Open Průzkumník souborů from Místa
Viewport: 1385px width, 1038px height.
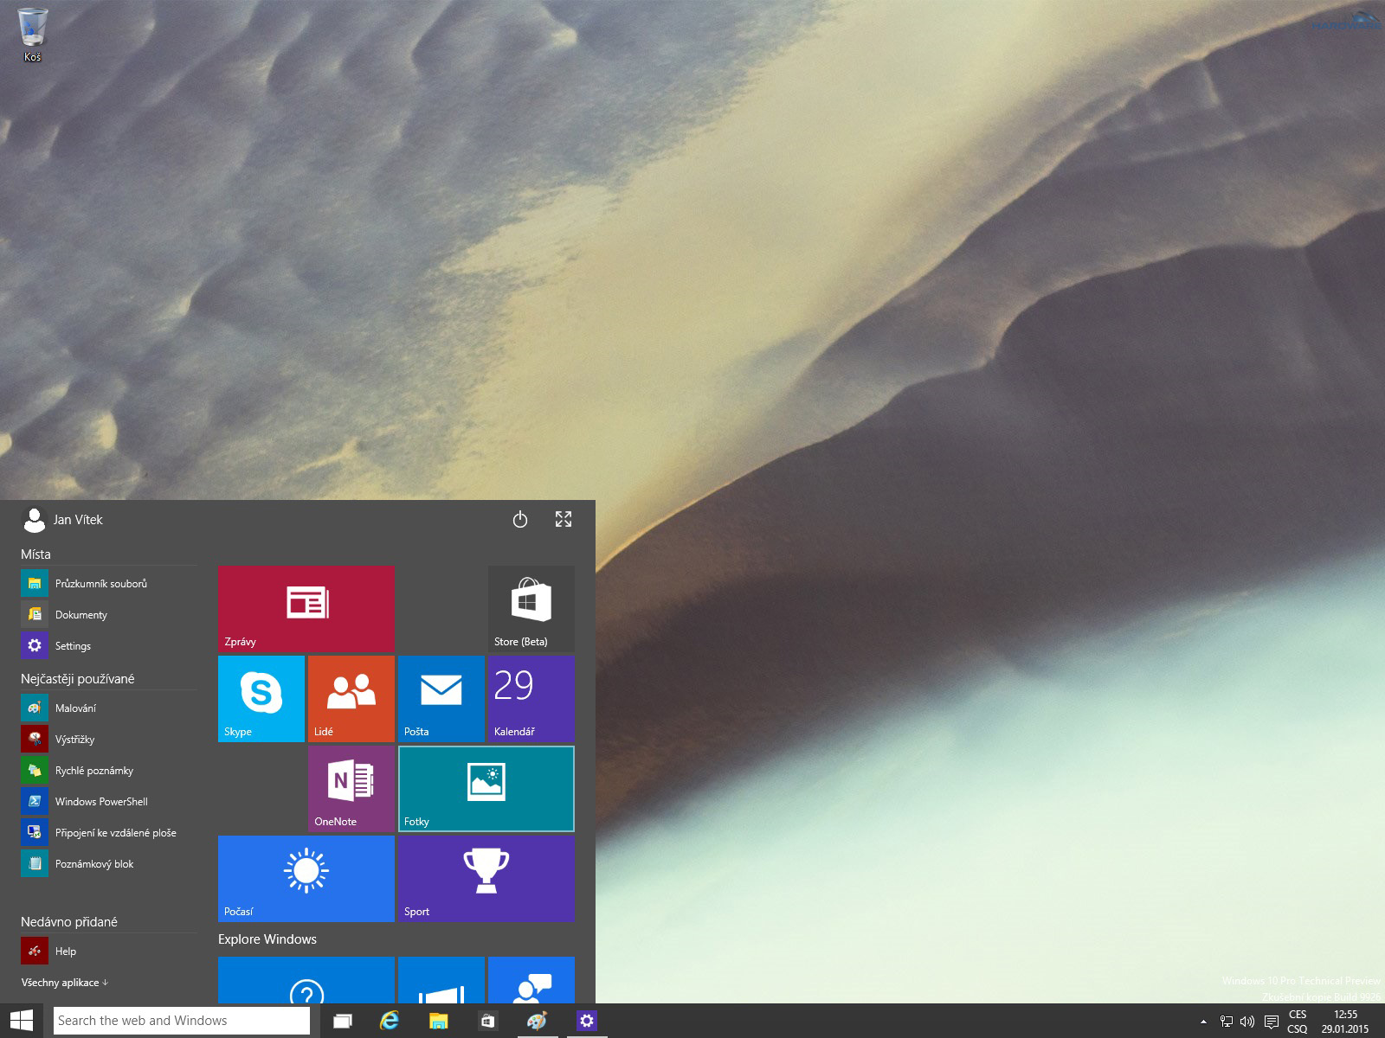pos(100,584)
